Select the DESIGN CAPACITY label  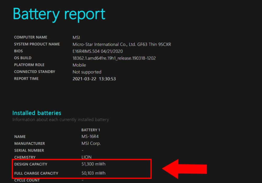(31, 164)
